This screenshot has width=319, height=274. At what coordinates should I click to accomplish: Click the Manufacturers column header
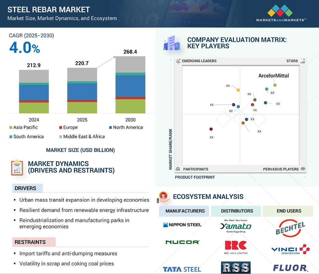click(184, 211)
